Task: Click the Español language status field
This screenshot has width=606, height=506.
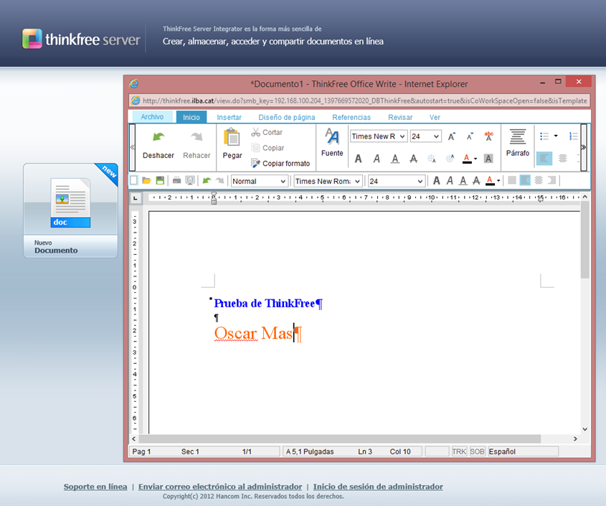Action: [523, 451]
